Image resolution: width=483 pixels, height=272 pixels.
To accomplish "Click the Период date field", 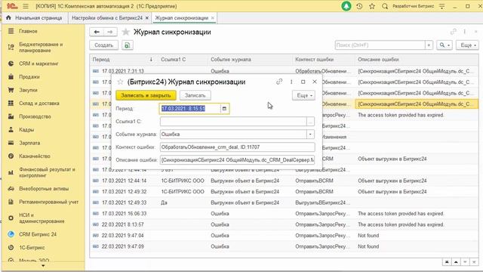I will 191,109.
